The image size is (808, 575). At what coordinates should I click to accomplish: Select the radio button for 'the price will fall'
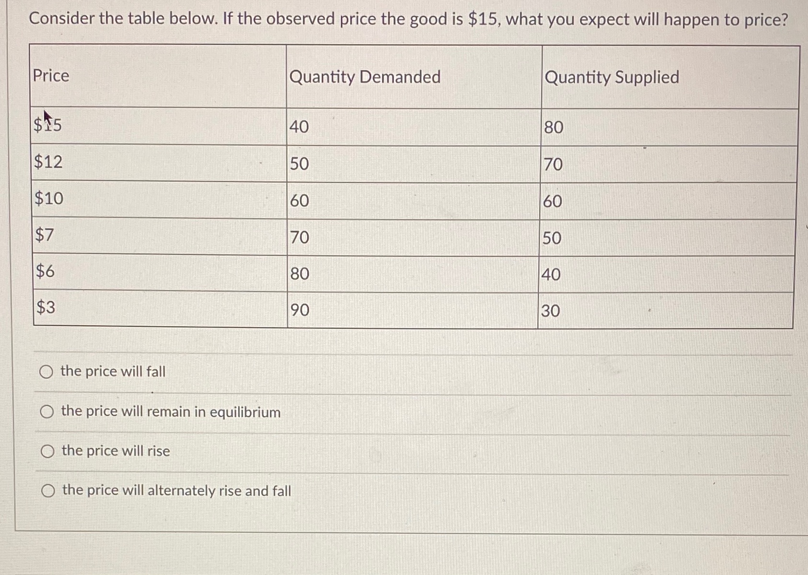pos(47,371)
